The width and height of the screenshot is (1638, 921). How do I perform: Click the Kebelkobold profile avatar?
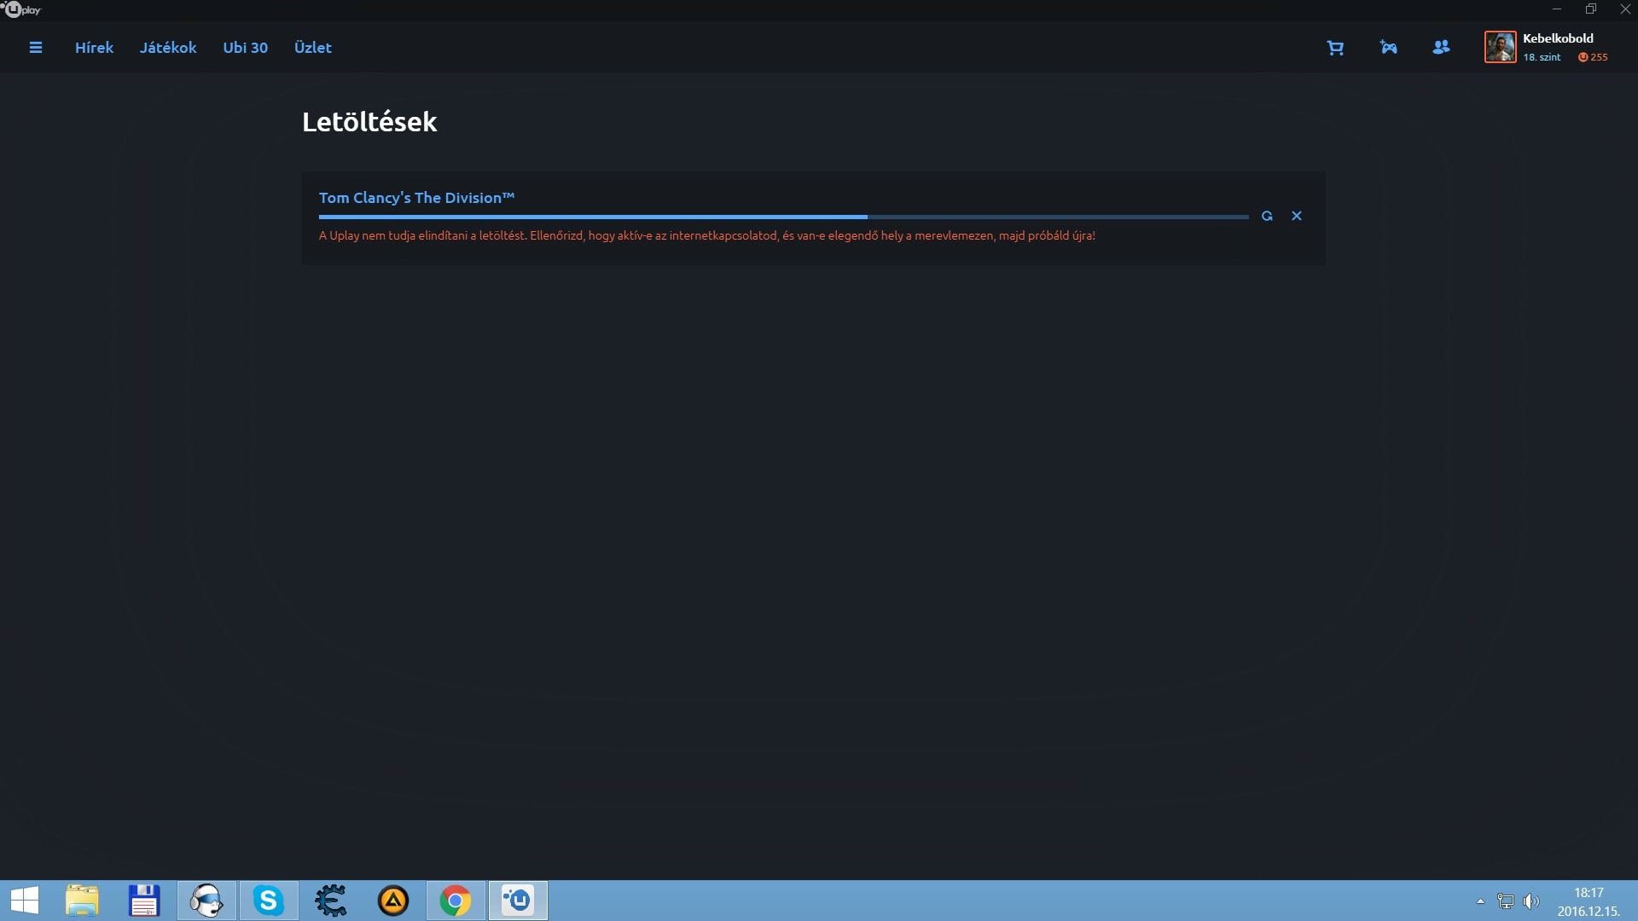1501,47
